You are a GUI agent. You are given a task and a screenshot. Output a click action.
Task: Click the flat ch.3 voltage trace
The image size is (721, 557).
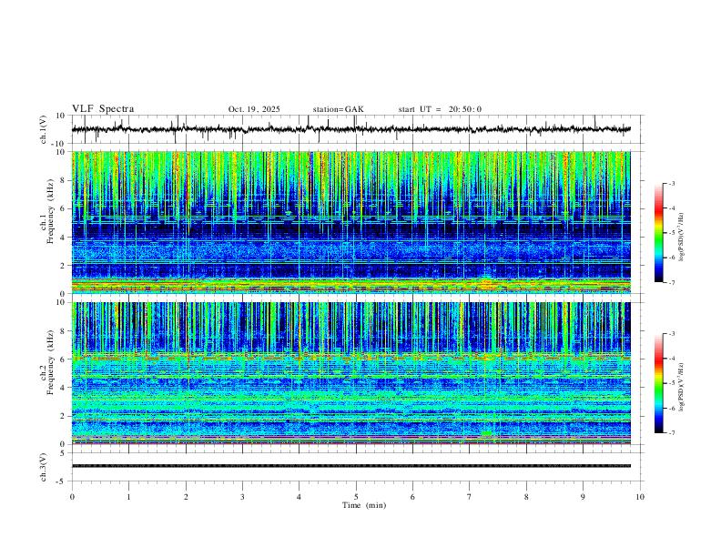pyautogui.click(x=350, y=466)
